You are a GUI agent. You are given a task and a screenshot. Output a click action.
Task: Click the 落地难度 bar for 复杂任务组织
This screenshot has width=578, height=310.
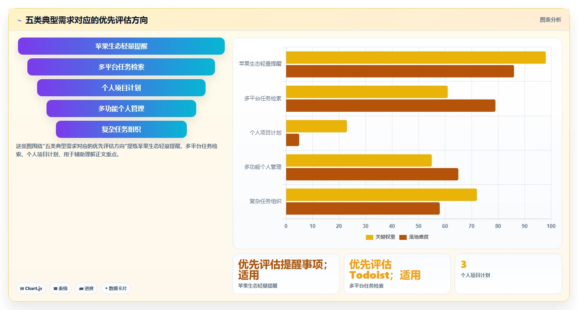coord(363,208)
